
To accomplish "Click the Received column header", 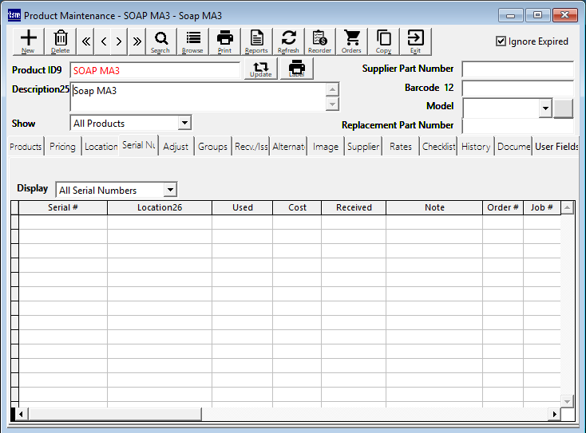I will (354, 207).
